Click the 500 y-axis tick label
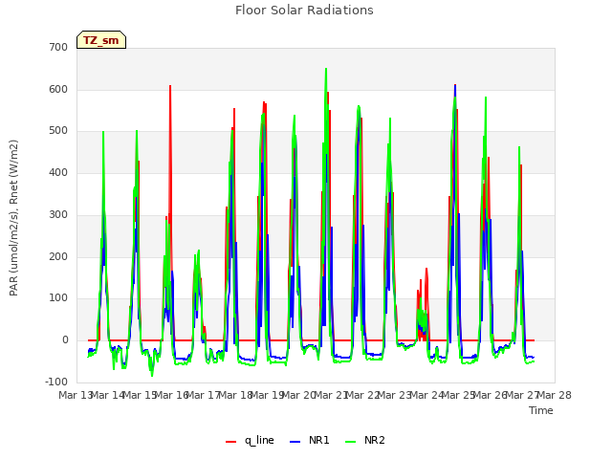This screenshot has height=459, width=612. point(58,131)
